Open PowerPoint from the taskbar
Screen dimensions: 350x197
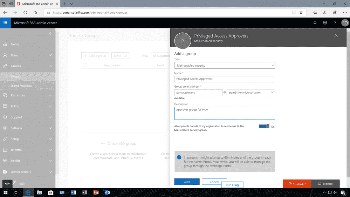tap(96, 192)
